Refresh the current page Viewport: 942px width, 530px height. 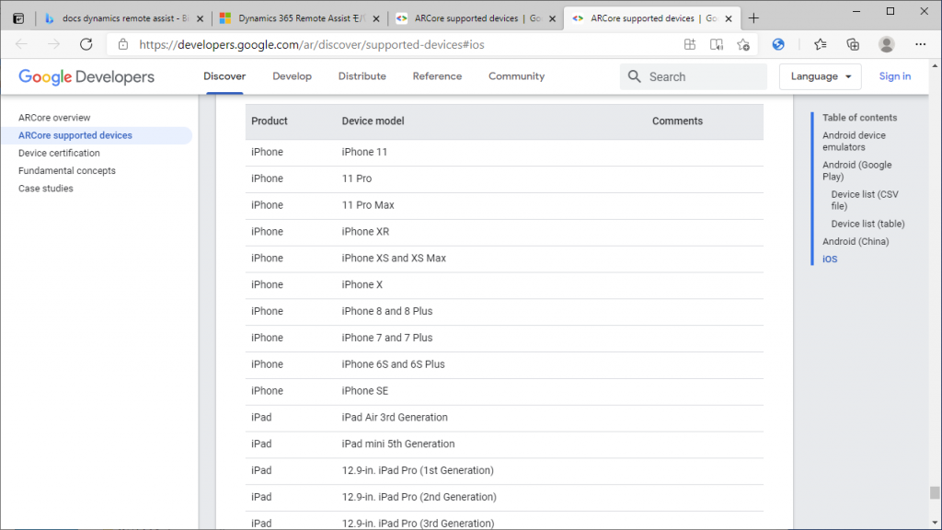pyautogui.click(x=86, y=44)
